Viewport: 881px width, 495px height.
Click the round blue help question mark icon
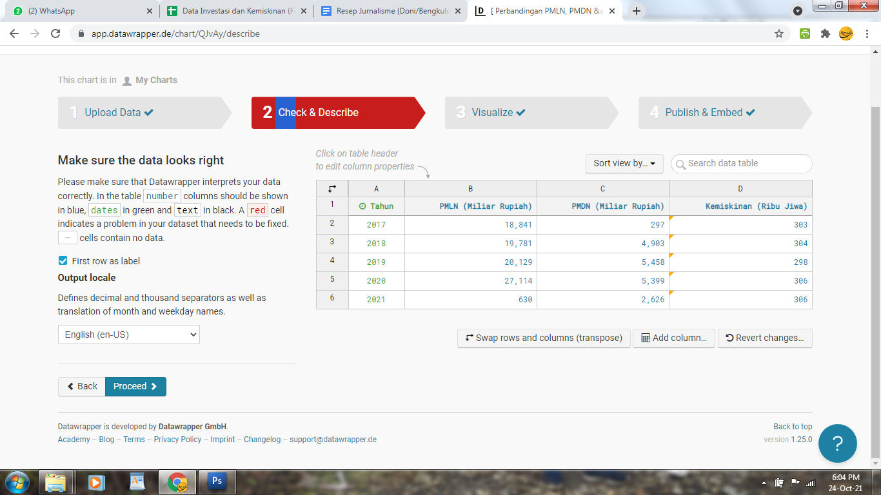pos(837,443)
